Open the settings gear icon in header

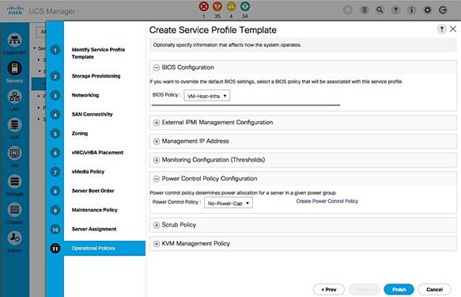pos(427,10)
